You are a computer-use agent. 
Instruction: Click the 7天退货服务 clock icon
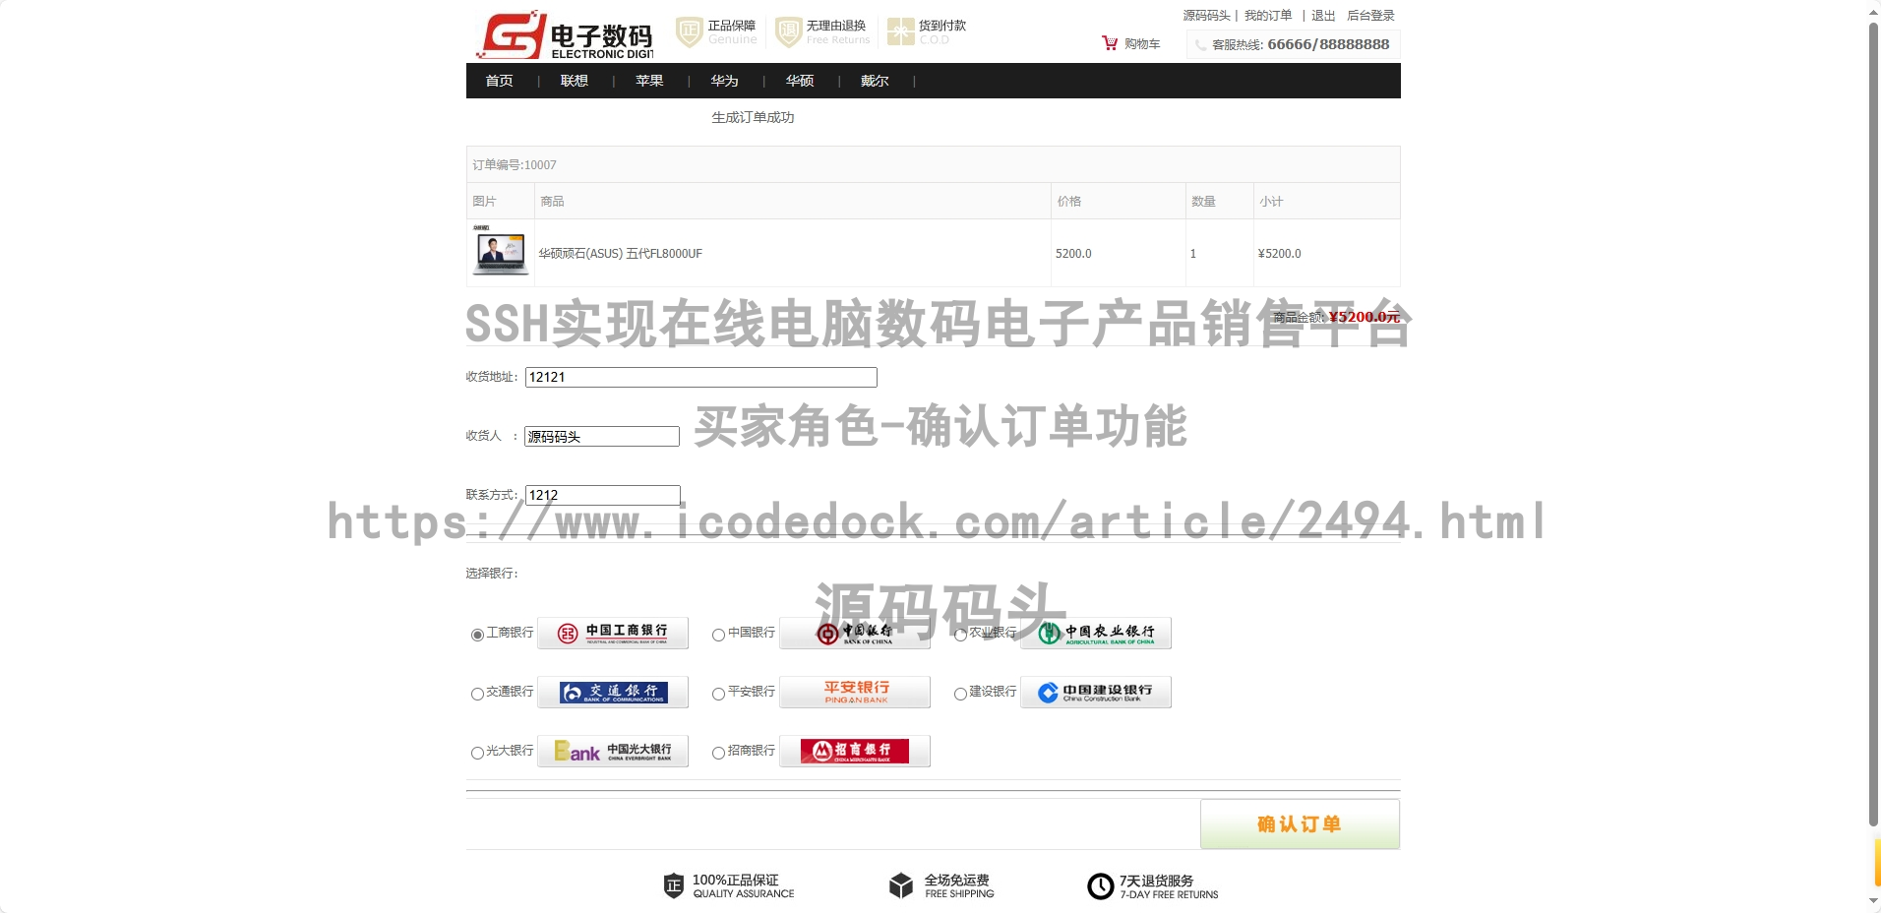click(1100, 886)
